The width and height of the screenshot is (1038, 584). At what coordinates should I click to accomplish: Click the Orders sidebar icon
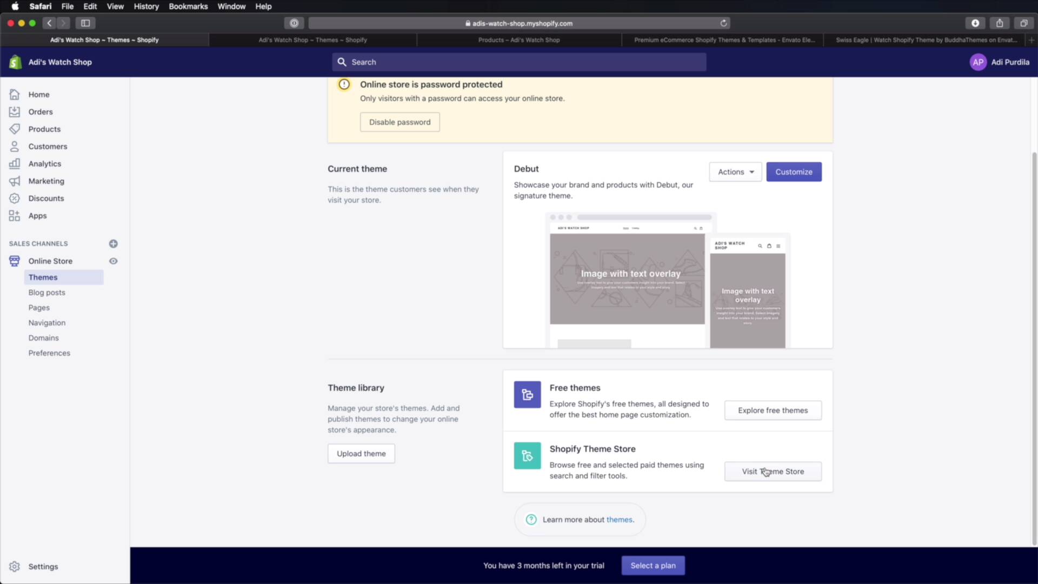pyautogui.click(x=15, y=112)
